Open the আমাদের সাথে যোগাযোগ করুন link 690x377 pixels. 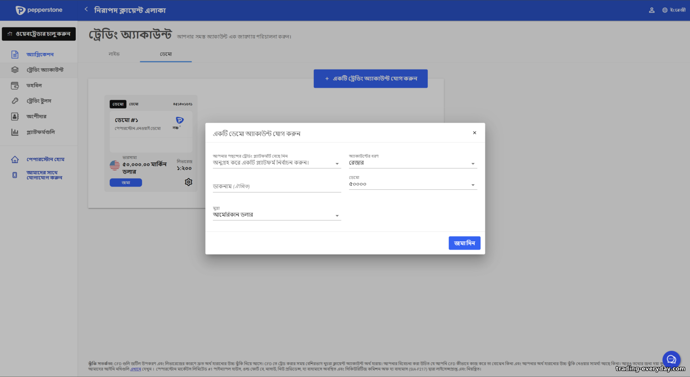44,175
